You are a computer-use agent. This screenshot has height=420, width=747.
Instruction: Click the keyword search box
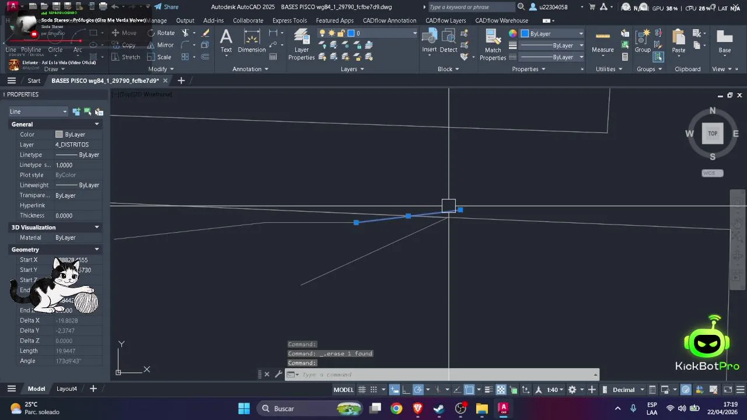pyautogui.click(x=471, y=7)
